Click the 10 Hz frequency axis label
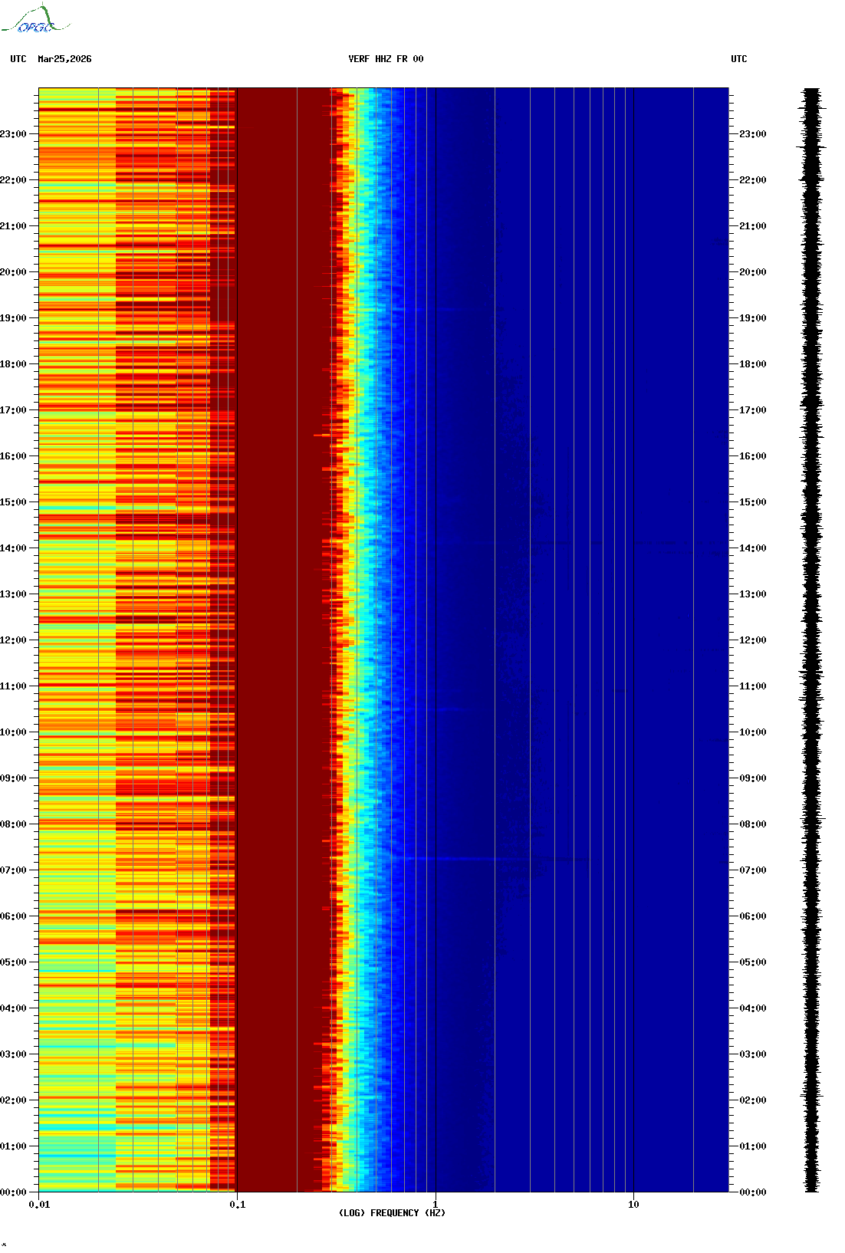 (x=633, y=1205)
